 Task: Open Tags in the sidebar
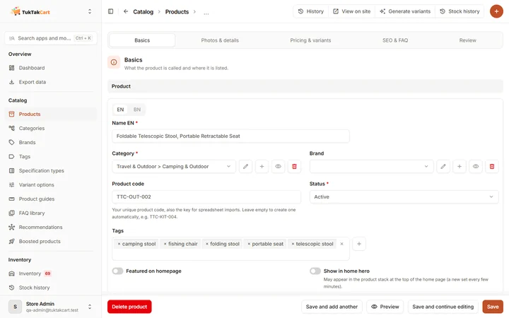(x=51, y=156)
